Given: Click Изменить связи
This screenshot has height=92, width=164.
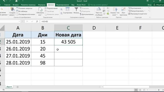Looking at the screenshot, I should tap(52, 14).
